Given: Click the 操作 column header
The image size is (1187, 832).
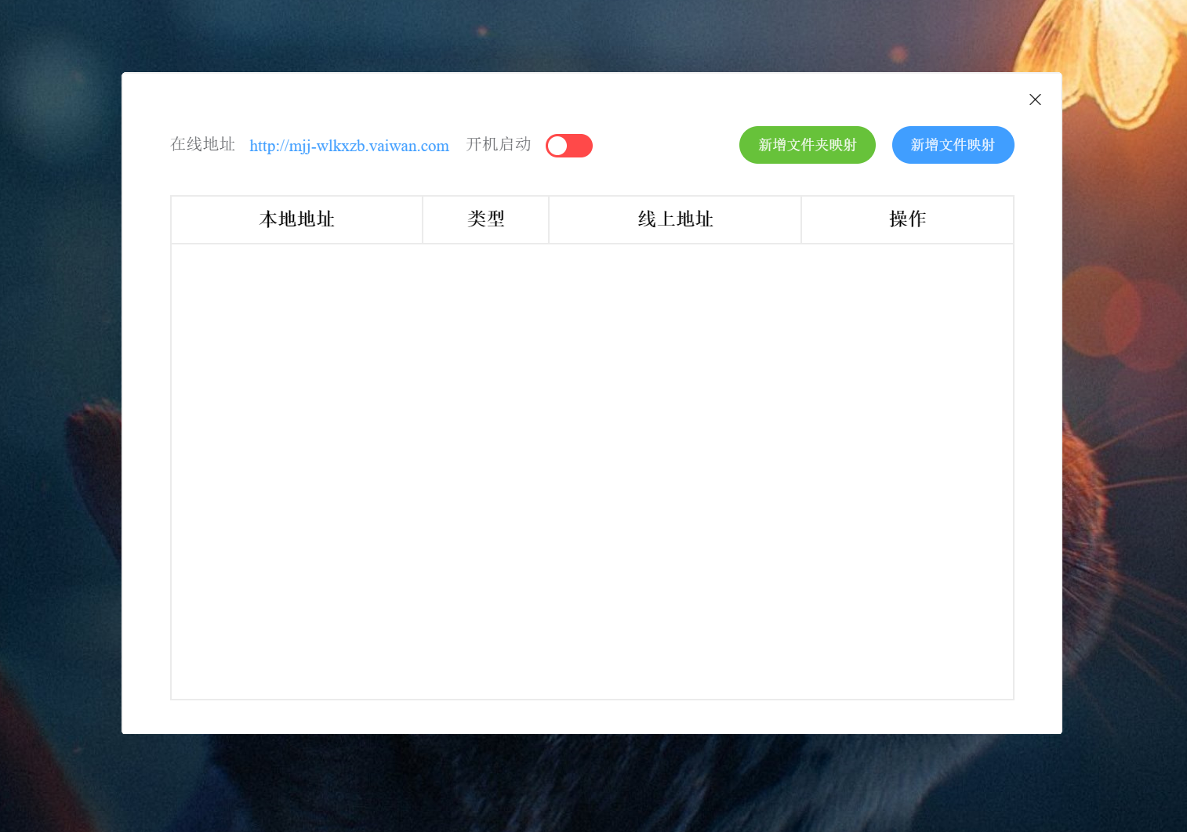Looking at the screenshot, I should click(x=907, y=219).
